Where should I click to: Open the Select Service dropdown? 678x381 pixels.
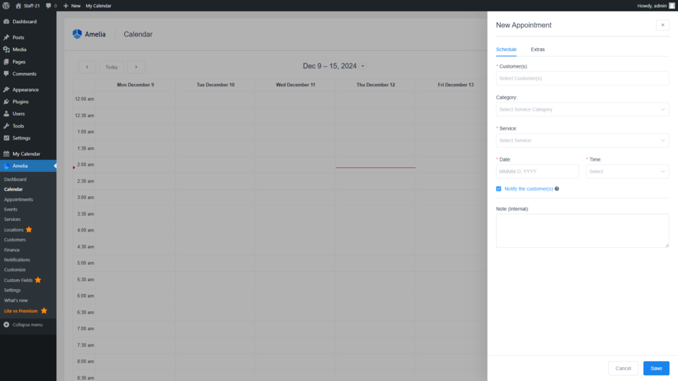pyautogui.click(x=582, y=140)
